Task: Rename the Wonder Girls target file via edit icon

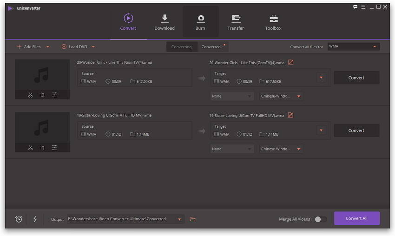Action: 291,62
